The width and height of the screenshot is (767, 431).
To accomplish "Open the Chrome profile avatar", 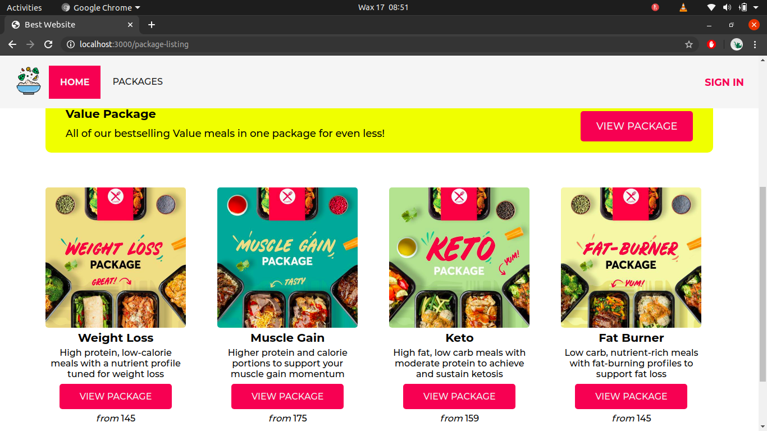I will tap(737, 44).
